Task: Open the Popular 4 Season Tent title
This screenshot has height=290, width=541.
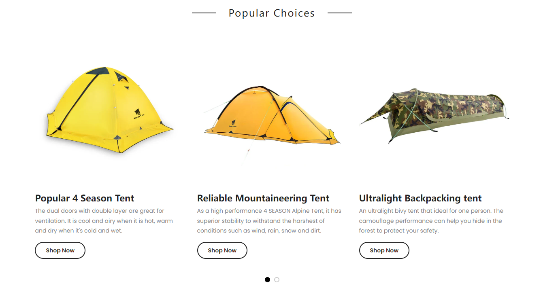Action: [x=85, y=198]
